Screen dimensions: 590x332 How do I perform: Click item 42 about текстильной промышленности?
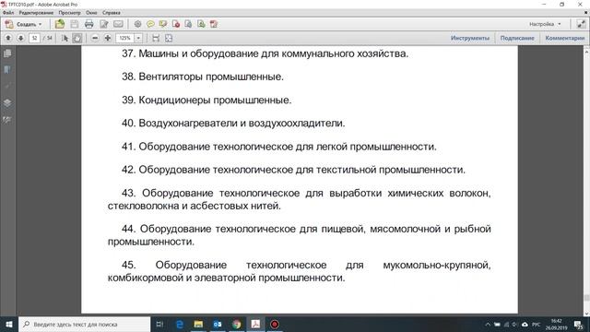click(x=293, y=170)
